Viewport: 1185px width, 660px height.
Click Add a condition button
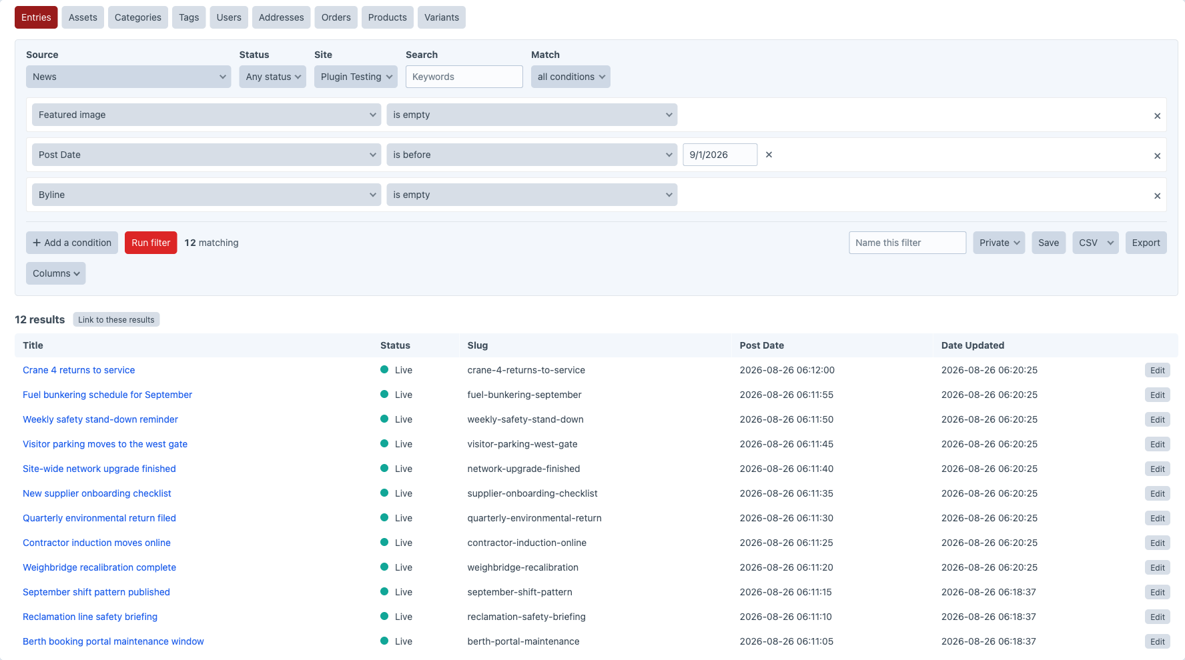pos(72,243)
